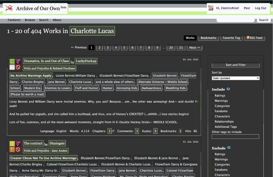Click the Enemies to Lovers tag
Image resolution: width=273 pixels, height=177 pixels.
(x=58, y=88)
